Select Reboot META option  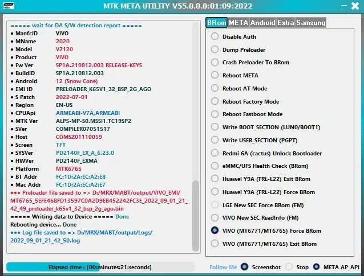pyautogui.click(x=234, y=76)
